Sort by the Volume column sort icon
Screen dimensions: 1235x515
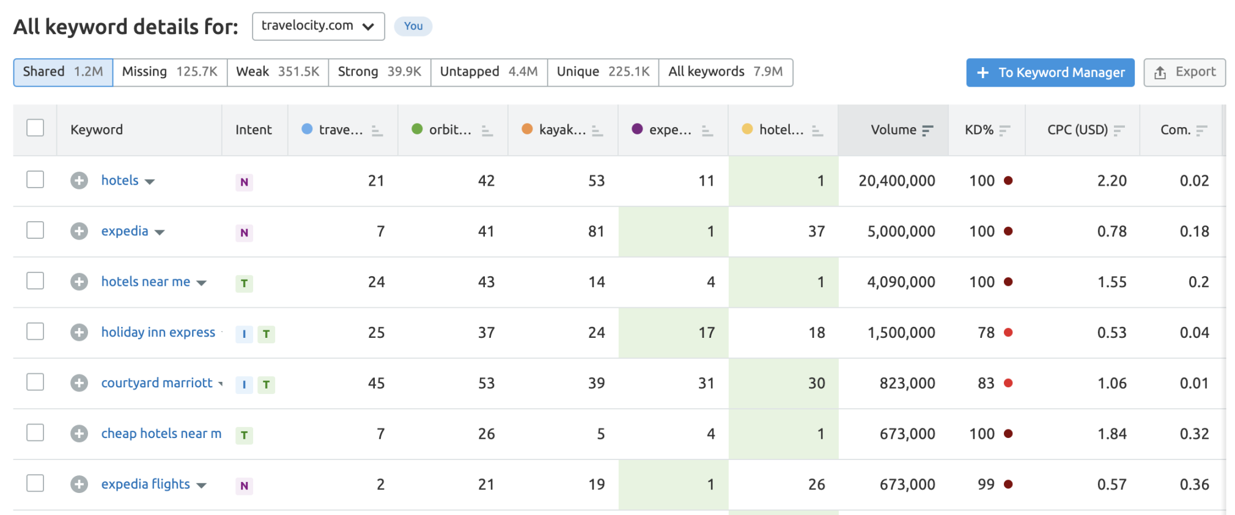(x=927, y=130)
